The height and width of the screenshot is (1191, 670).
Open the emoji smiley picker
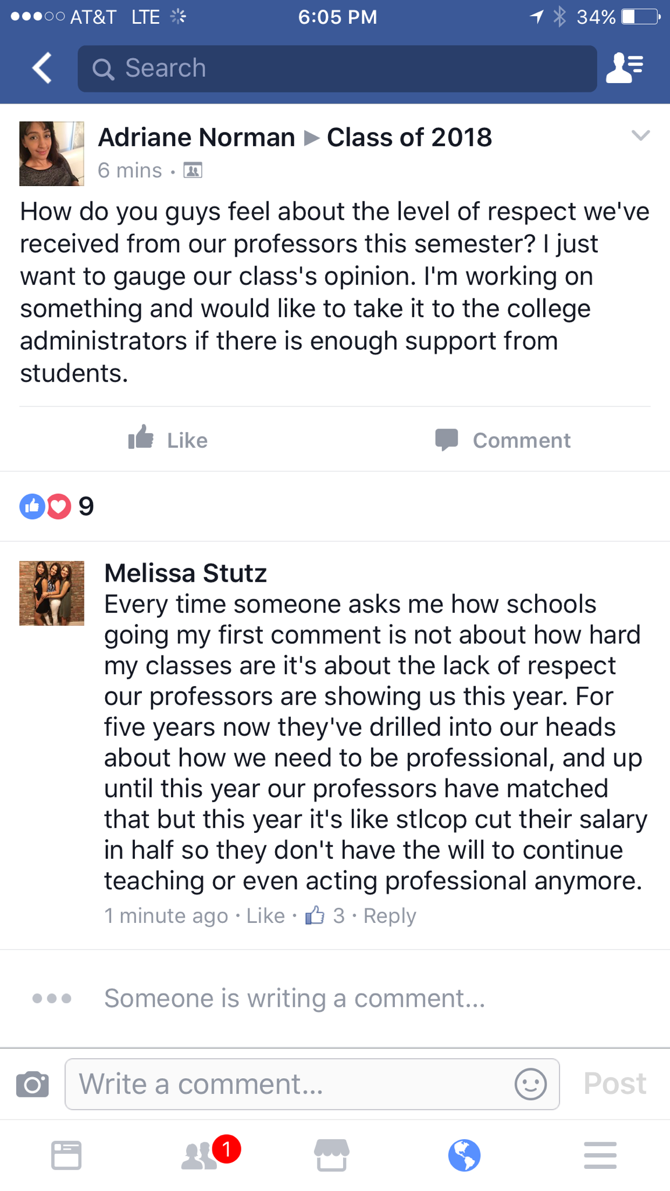[x=530, y=1084]
